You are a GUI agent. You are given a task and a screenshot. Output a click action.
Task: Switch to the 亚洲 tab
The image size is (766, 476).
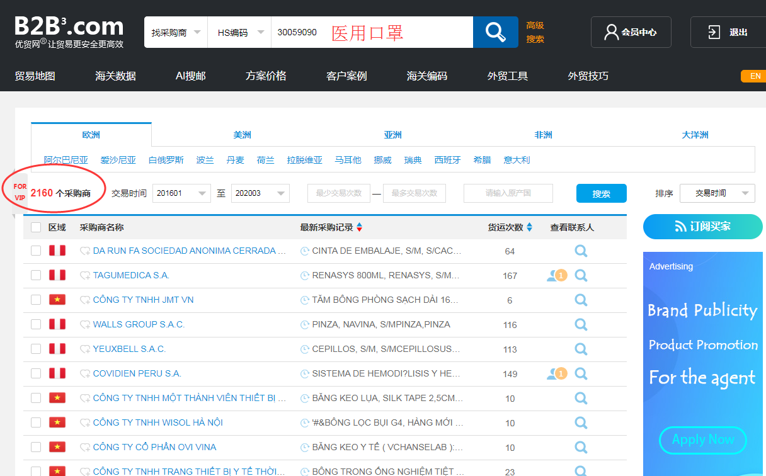392,135
